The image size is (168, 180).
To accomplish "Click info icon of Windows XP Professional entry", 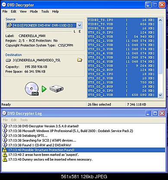I will 5,131.
